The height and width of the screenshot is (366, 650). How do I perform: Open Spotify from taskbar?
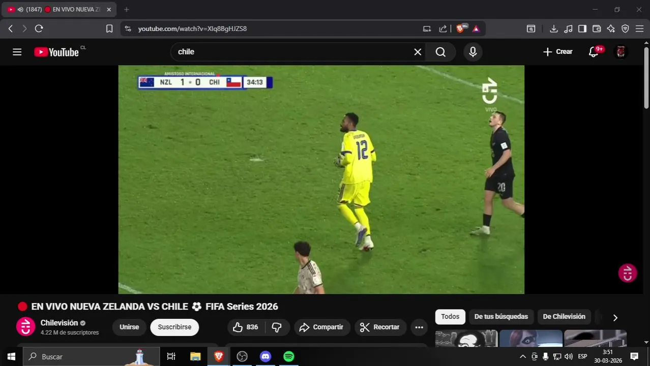pyautogui.click(x=289, y=356)
